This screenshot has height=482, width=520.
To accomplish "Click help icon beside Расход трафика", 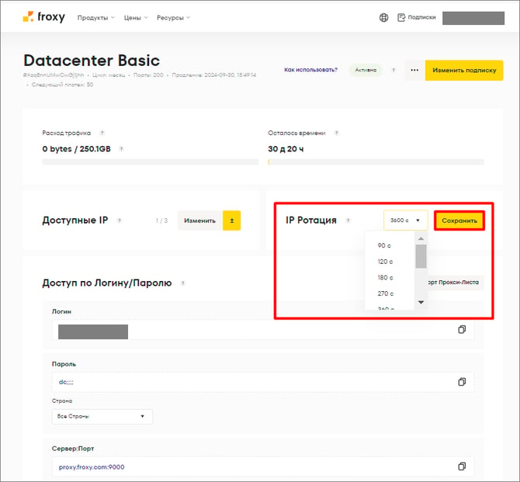I will (102, 133).
